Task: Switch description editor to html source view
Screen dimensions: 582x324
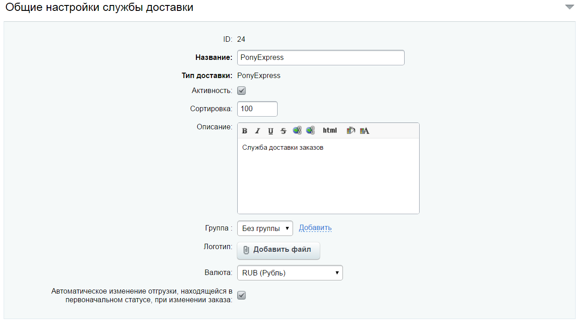Action: pyautogui.click(x=330, y=131)
